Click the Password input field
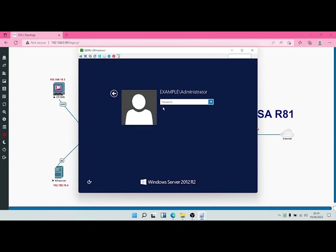Image resolution: width=336 pixels, height=252 pixels. (x=184, y=102)
